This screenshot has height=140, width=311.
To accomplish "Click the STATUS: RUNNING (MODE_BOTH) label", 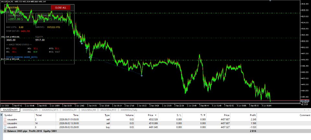I will pos(22,57).
